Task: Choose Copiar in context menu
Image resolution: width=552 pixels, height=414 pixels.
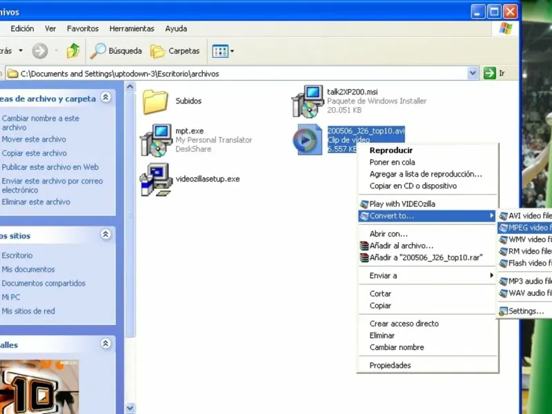Action: tap(428, 306)
